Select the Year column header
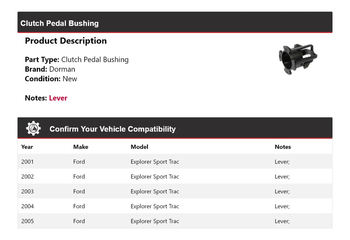Viewport: 350px width, 240px height. pyautogui.click(x=27, y=147)
